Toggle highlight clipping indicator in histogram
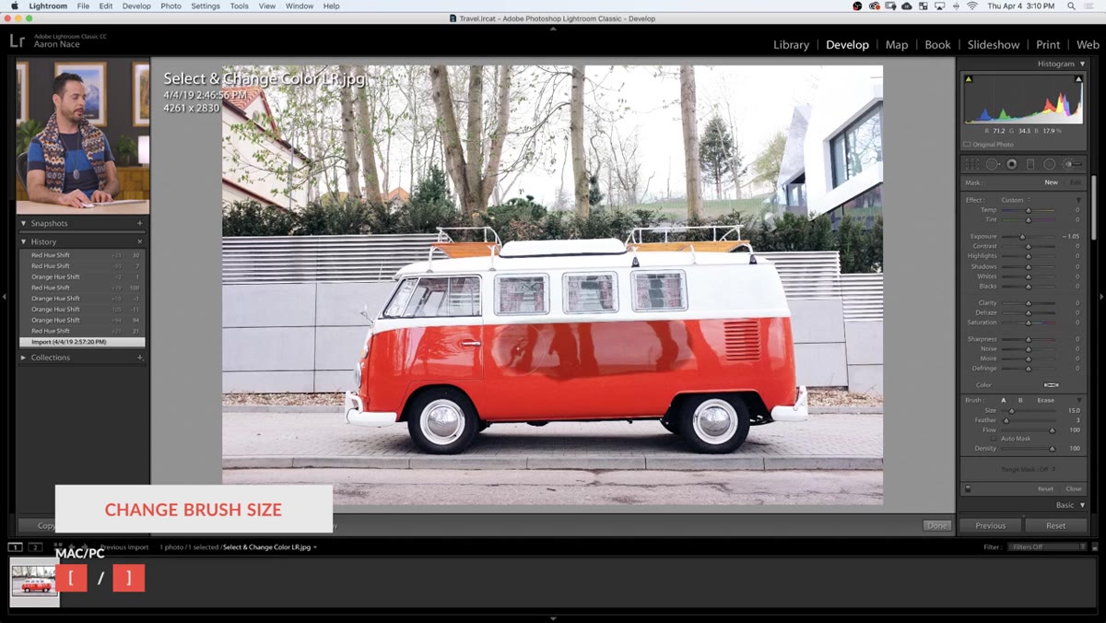 click(x=1078, y=79)
